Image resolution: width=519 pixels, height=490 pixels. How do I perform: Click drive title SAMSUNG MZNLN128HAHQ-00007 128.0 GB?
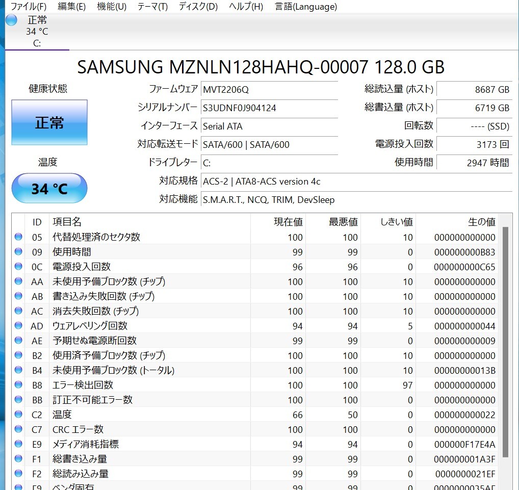coord(261,67)
